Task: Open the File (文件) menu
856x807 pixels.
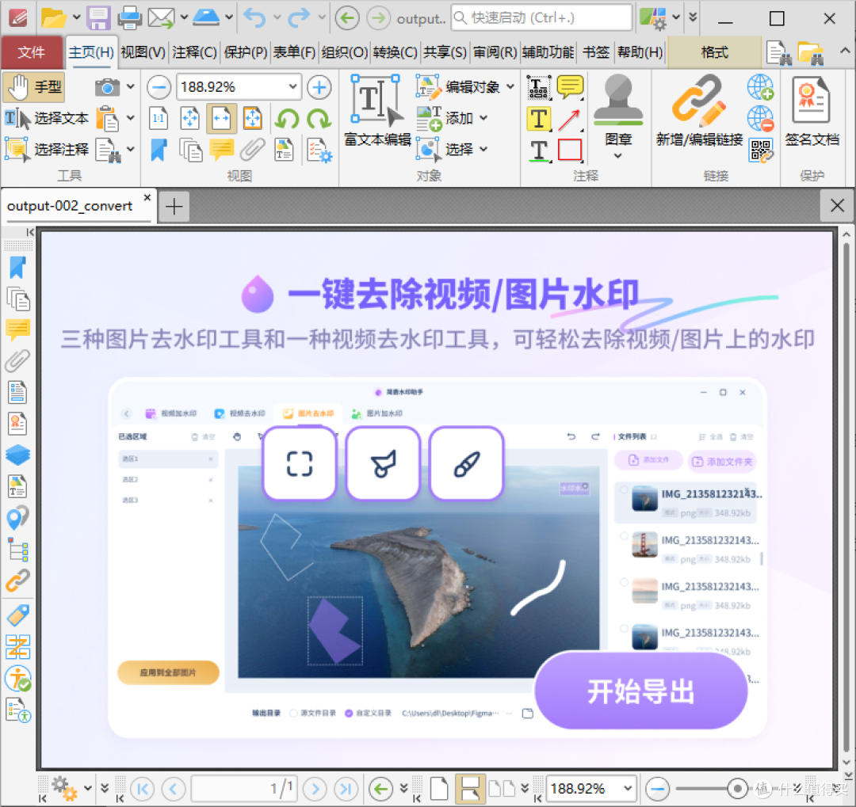Action: tap(31, 52)
